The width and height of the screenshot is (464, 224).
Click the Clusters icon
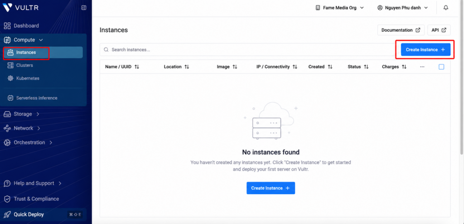[10, 65]
